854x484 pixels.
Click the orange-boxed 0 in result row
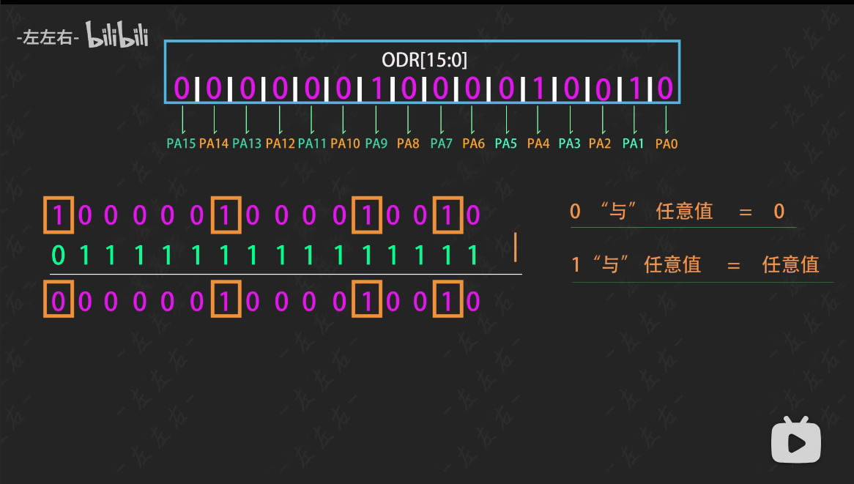[x=59, y=301]
